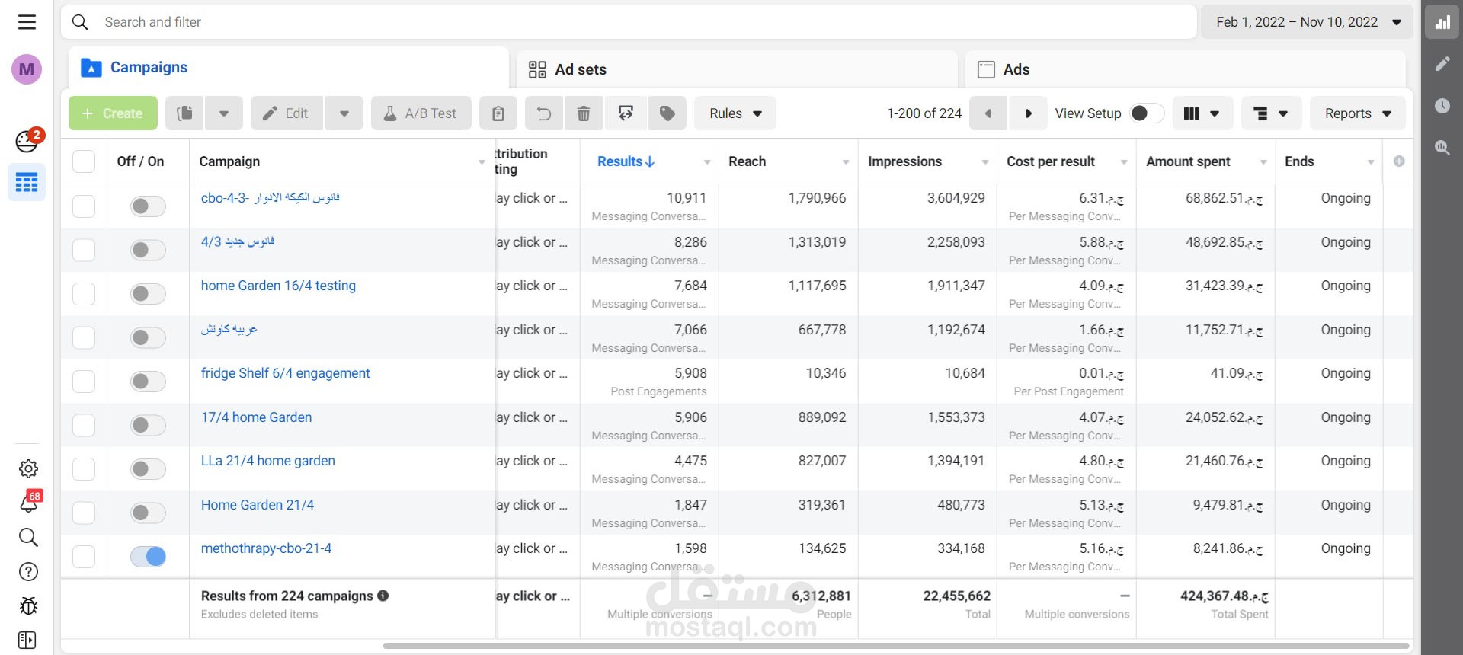Image resolution: width=1463 pixels, height=655 pixels.
Task: Check the Home Garden 21/4 row checkbox
Action: (x=84, y=513)
